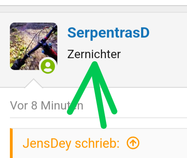Click the green online status badge icon
The image size is (187, 158).
[48, 66]
